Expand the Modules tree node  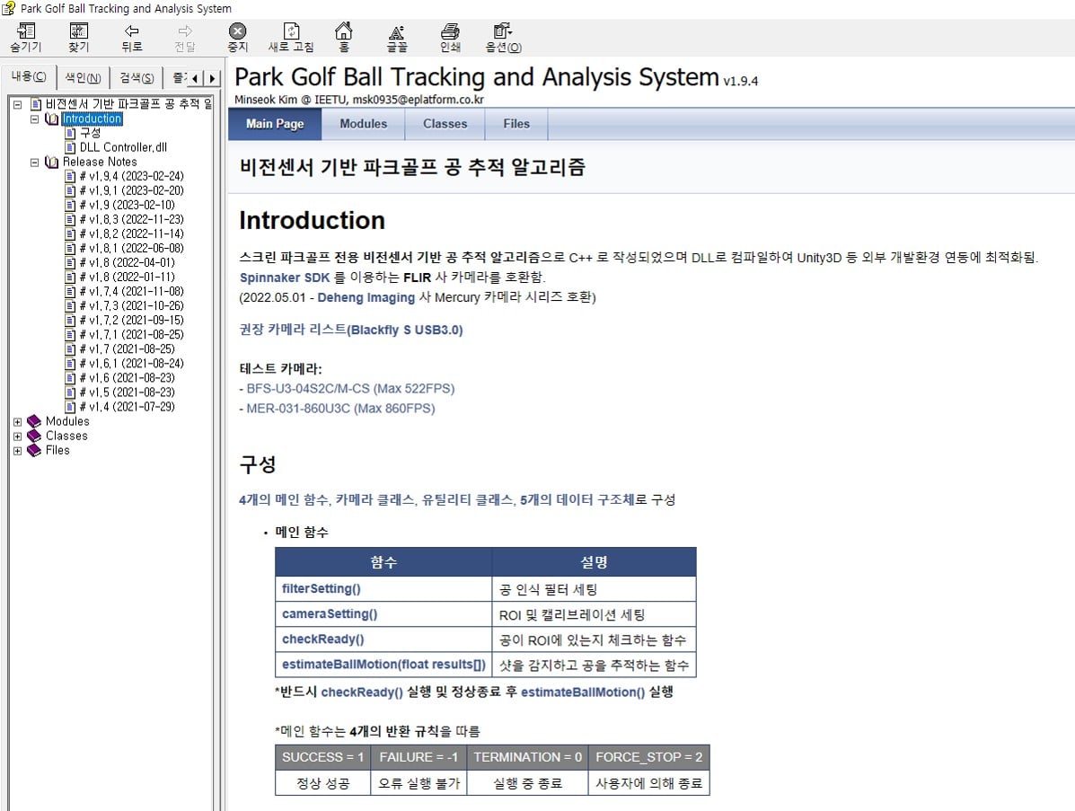tap(18, 421)
